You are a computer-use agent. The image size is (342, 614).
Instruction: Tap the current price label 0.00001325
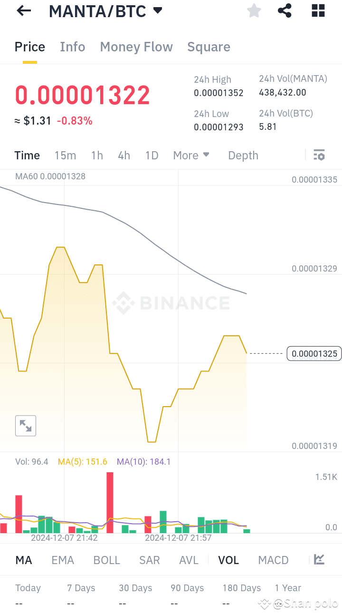[x=314, y=353]
